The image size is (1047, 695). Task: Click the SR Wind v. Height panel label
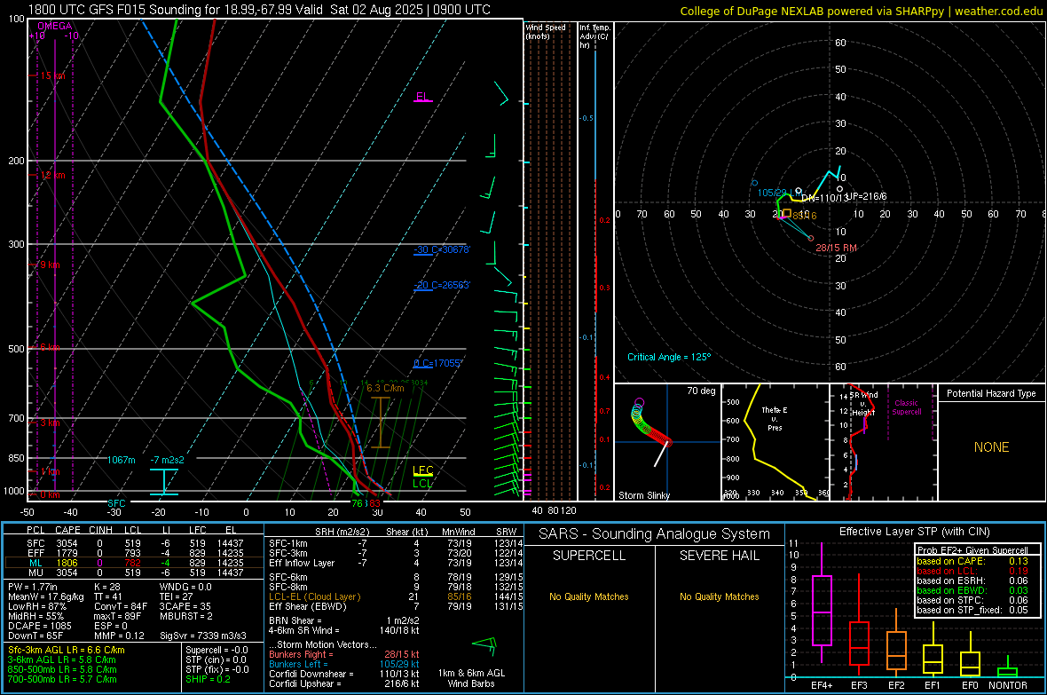click(863, 404)
